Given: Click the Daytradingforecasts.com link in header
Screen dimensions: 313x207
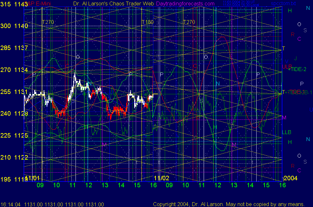Looking at the screenshot, I should tap(185, 4).
